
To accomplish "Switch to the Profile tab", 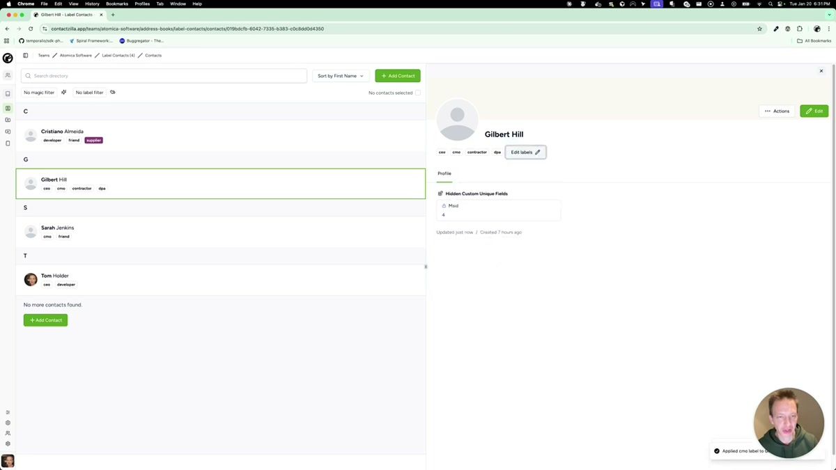I will pos(444,173).
